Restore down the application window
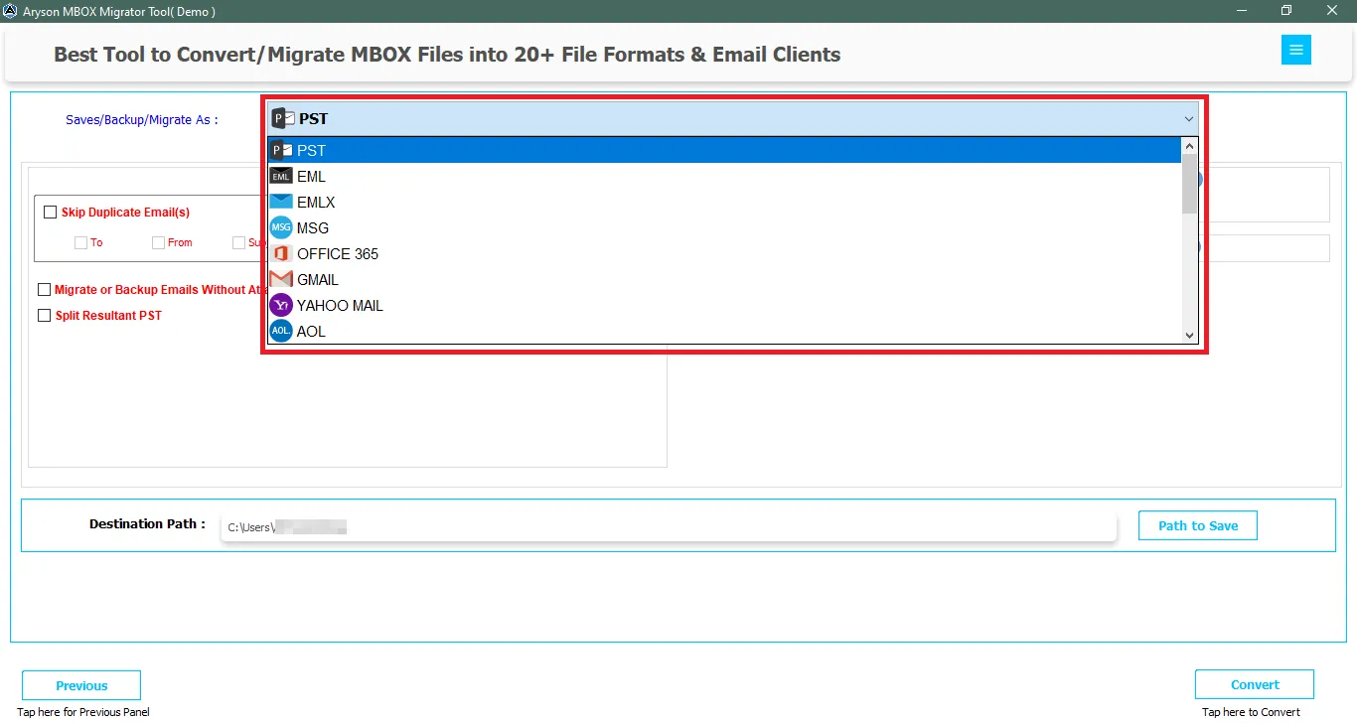The image size is (1357, 723). click(x=1286, y=11)
